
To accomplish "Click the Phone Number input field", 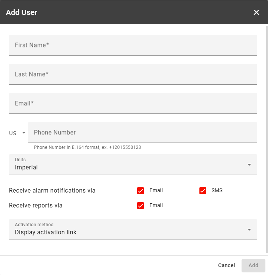I will pos(142,132).
